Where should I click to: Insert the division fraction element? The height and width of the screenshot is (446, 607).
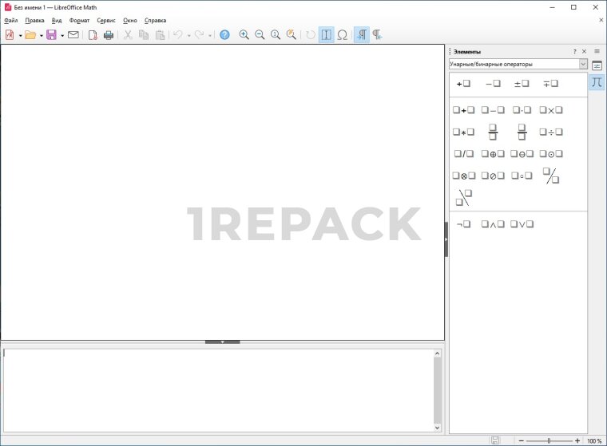coord(493,132)
